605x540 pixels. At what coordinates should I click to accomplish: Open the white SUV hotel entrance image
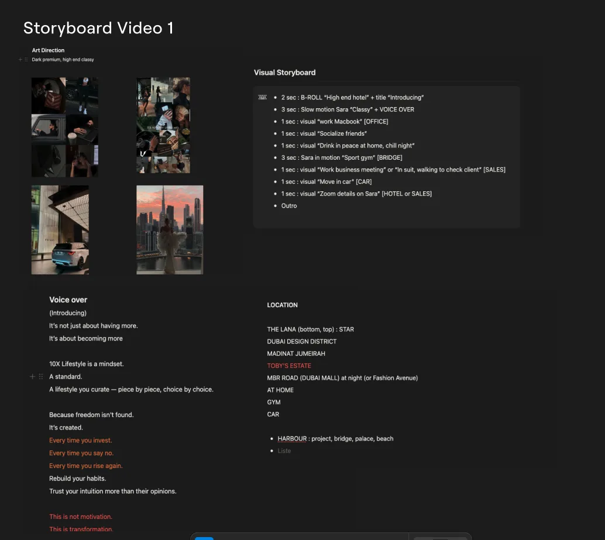pos(60,230)
